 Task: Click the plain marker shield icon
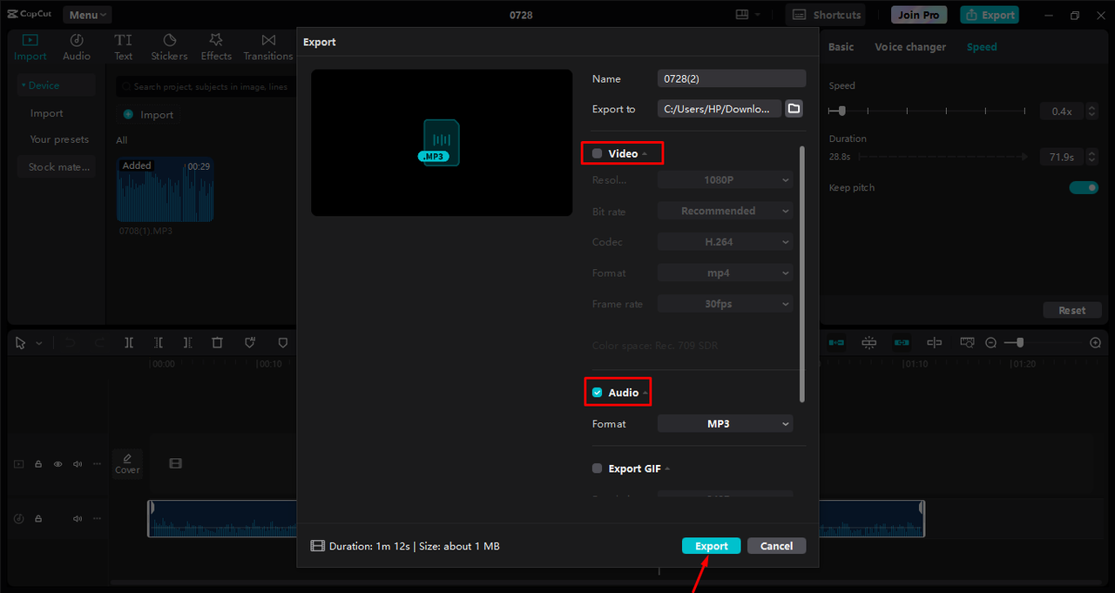pos(282,343)
